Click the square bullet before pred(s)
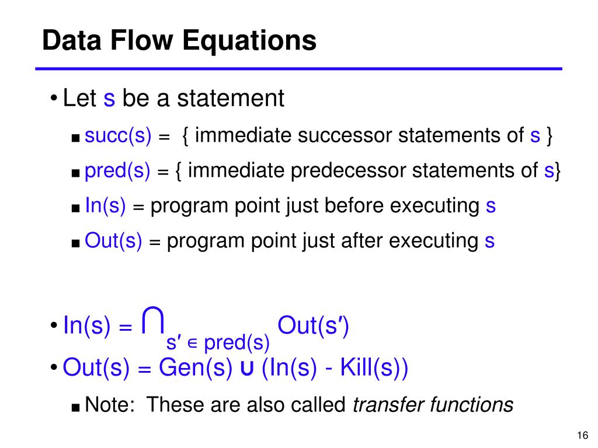Viewport: 598px width, 448px height. tap(75, 173)
